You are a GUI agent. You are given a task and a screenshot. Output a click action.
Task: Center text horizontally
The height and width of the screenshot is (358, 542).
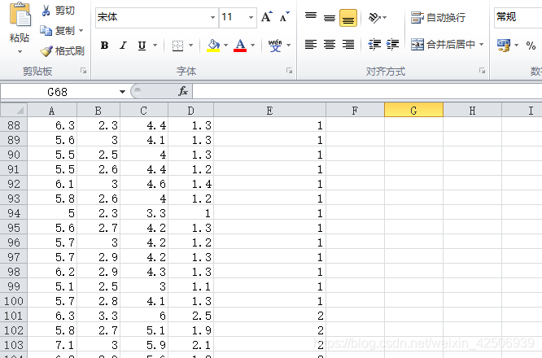[330, 44]
